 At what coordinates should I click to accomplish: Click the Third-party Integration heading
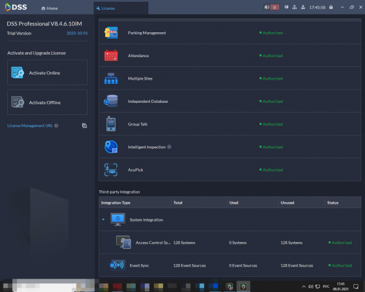[119, 192]
